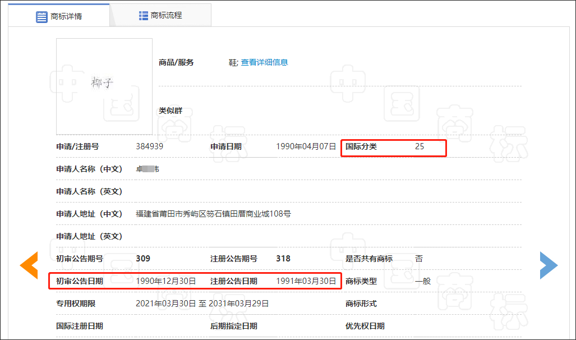Select registration announcement date 1991年03月30日
The width and height of the screenshot is (576, 340).
pyautogui.click(x=306, y=281)
